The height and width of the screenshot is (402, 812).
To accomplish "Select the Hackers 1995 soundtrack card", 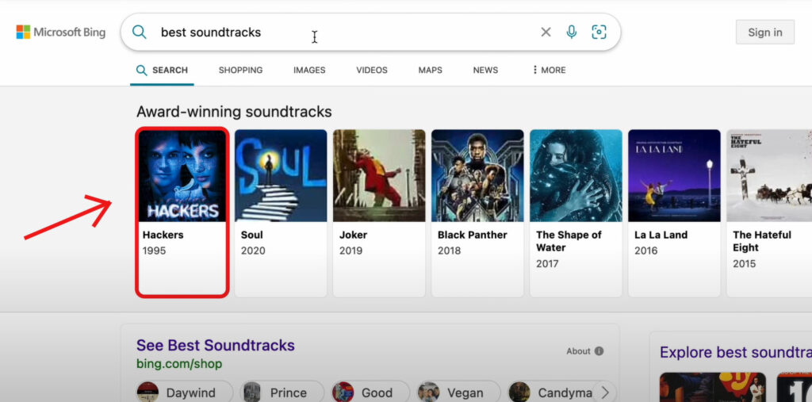I will (182, 212).
